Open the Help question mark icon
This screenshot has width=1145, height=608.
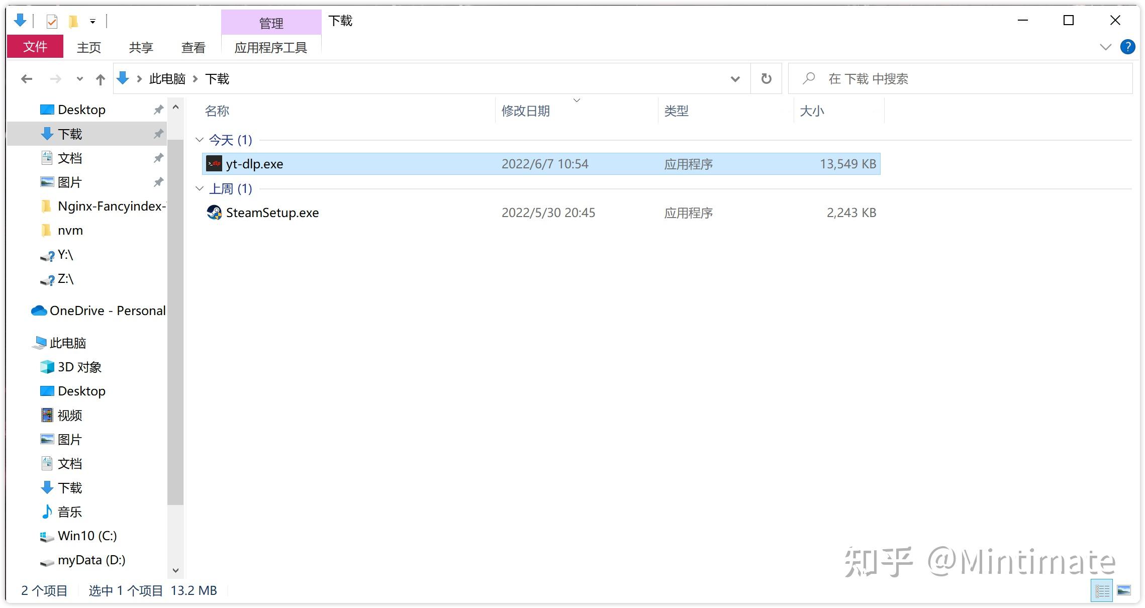point(1127,47)
